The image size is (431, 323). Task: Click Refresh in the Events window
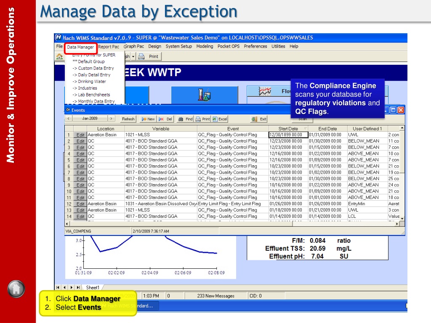[128, 119]
